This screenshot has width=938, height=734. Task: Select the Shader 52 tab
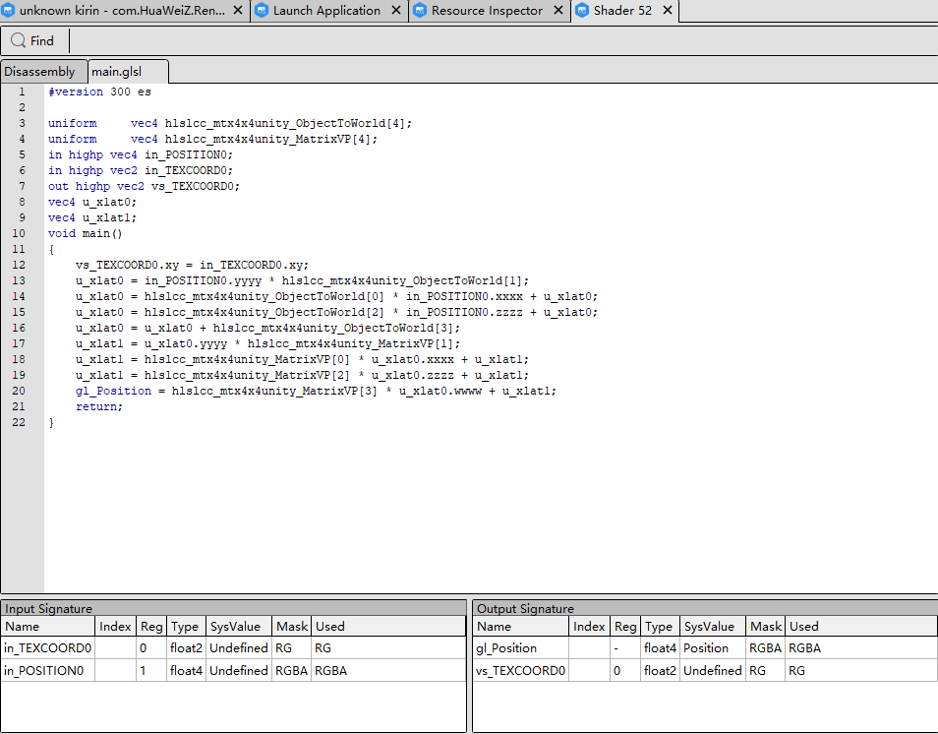point(624,11)
